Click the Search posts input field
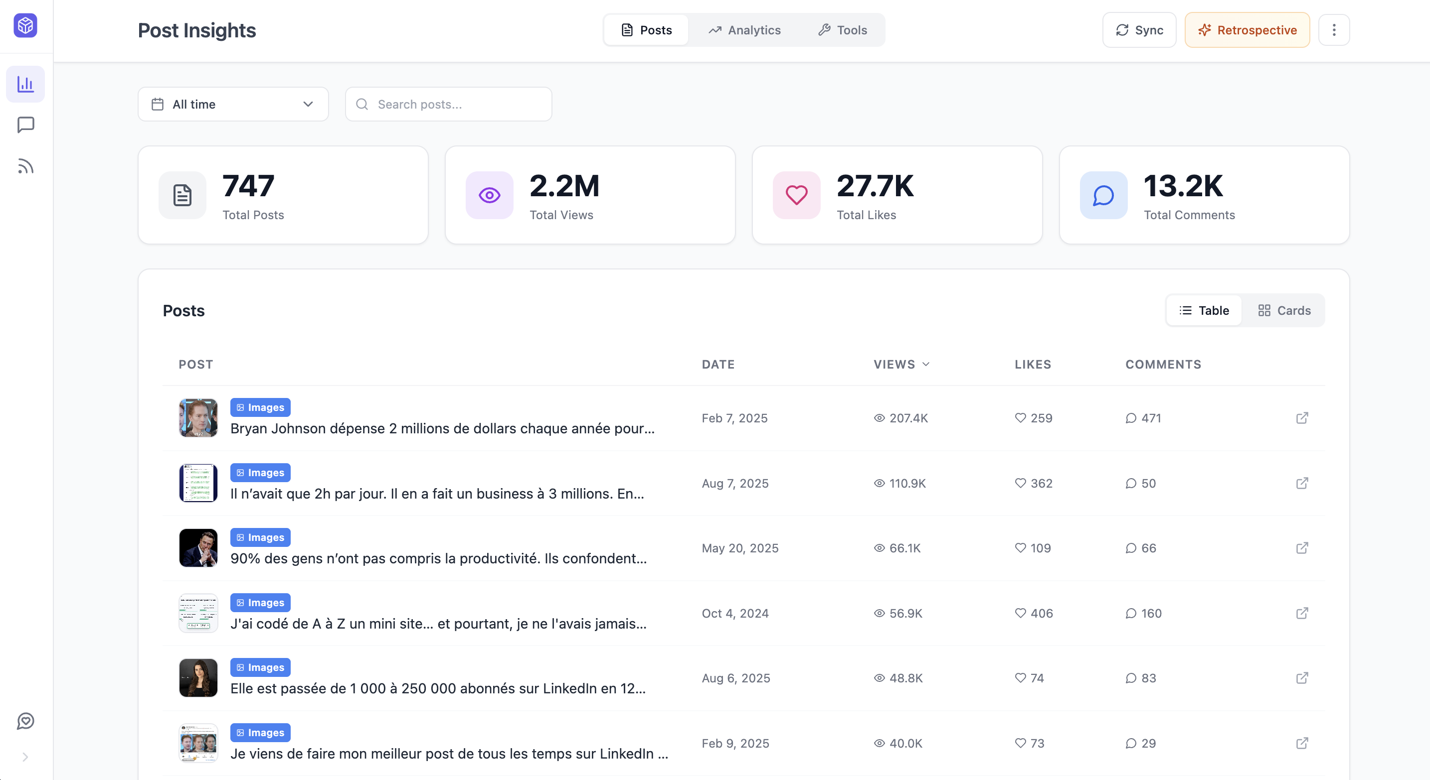Viewport: 1430px width, 780px height. point(449,104)
